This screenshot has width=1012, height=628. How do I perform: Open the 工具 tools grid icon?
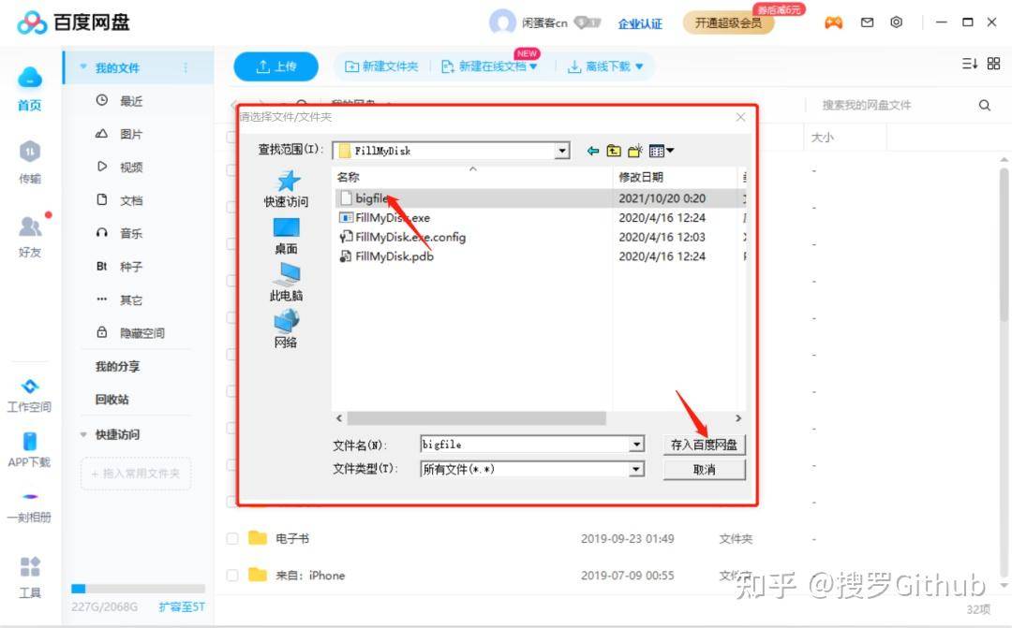pos(30,567)
